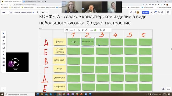Select the Sticky note tool in left toolbar
Image resolution: width=172 pixels, height=96 pixels.
3,44
